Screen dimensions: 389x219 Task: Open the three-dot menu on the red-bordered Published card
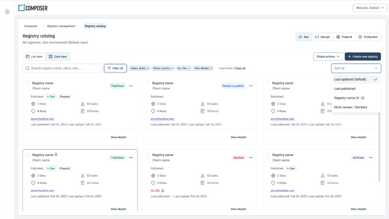[131, 158]
